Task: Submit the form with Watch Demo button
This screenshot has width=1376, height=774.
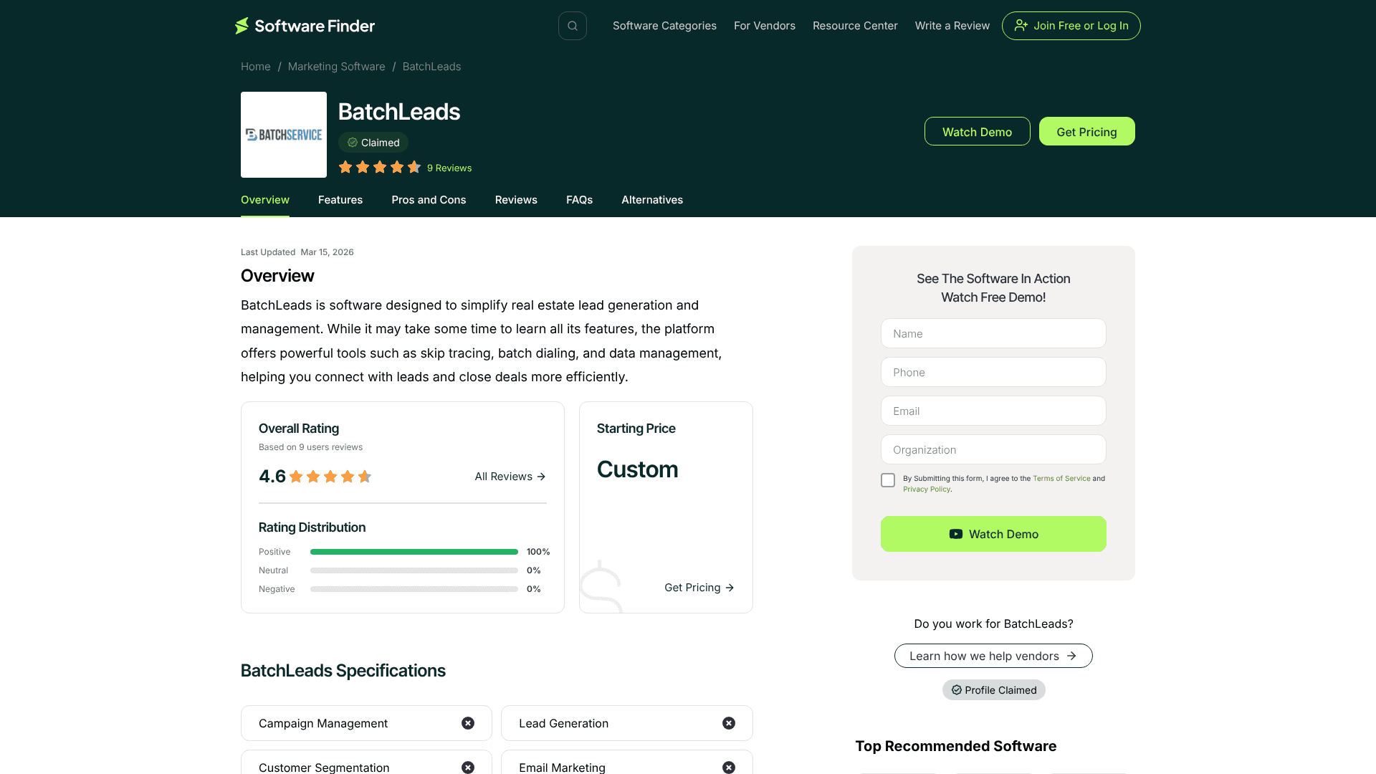Action: tap(993, 534)
